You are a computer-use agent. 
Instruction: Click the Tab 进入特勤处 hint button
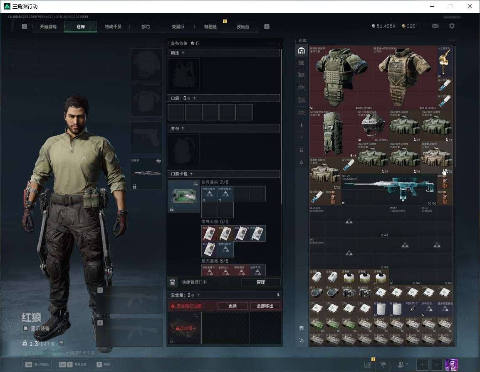coord(37,365)
